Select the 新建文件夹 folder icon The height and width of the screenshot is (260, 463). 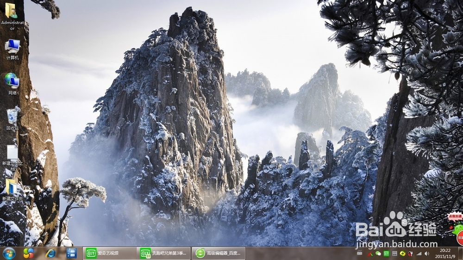(x=13, y=190)
